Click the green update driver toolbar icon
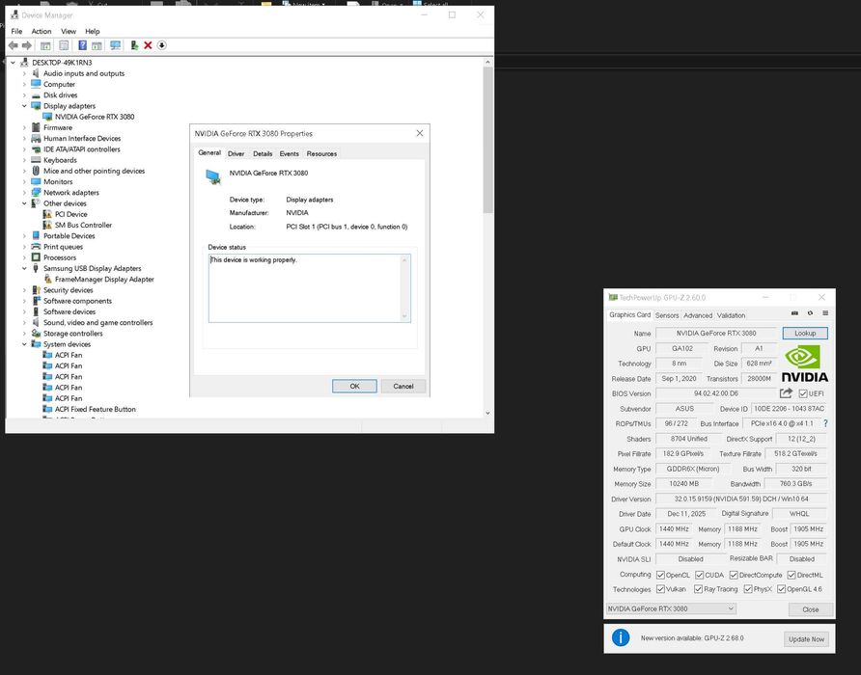This screenshot has width=861, height=675. pyautogui.click(x=134, y=45)
